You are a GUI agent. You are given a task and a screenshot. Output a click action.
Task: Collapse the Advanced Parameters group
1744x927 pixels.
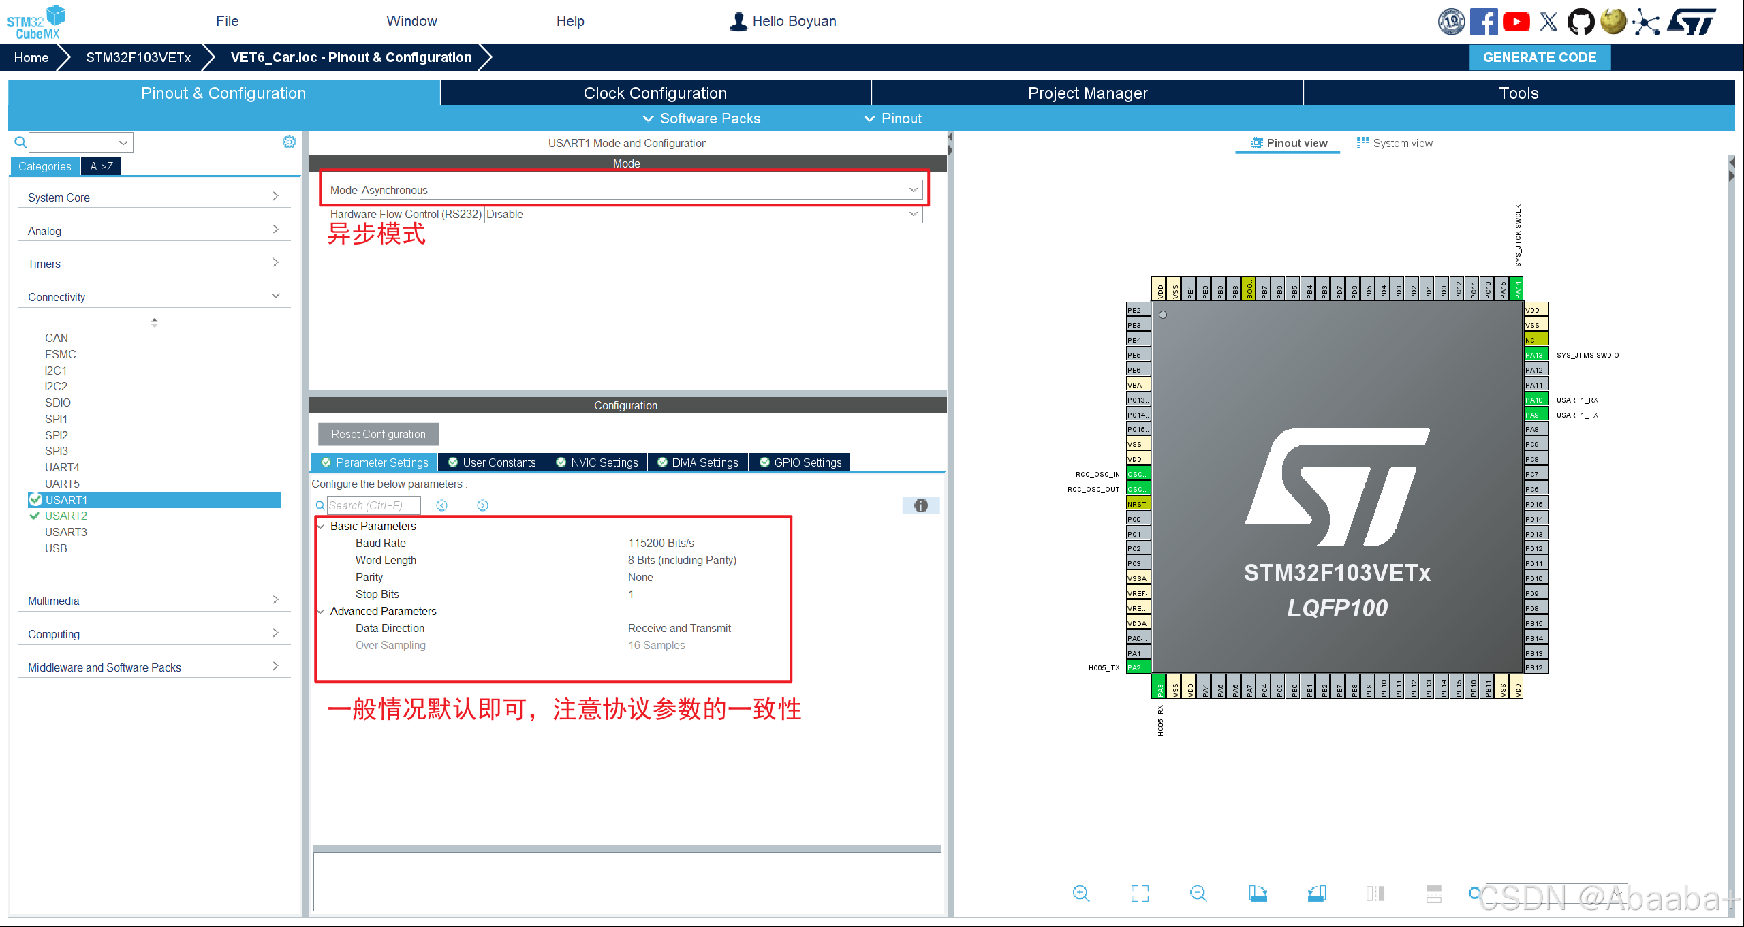point(321,611)
